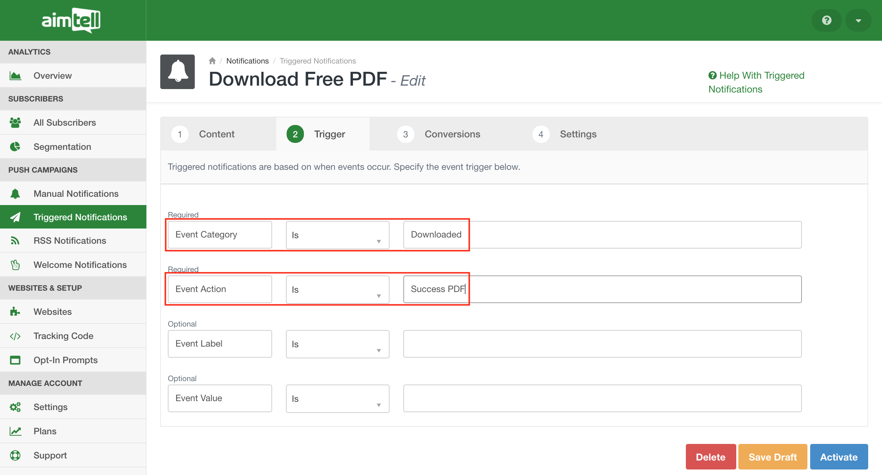
Task: Open the Event Label operator dropdown
Action: (337, 344)
